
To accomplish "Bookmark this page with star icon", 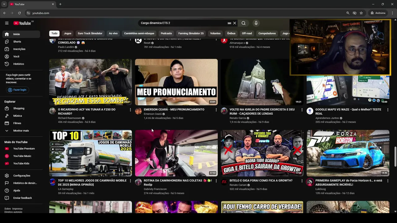I will pyautogui.click(x=361, y=13).
